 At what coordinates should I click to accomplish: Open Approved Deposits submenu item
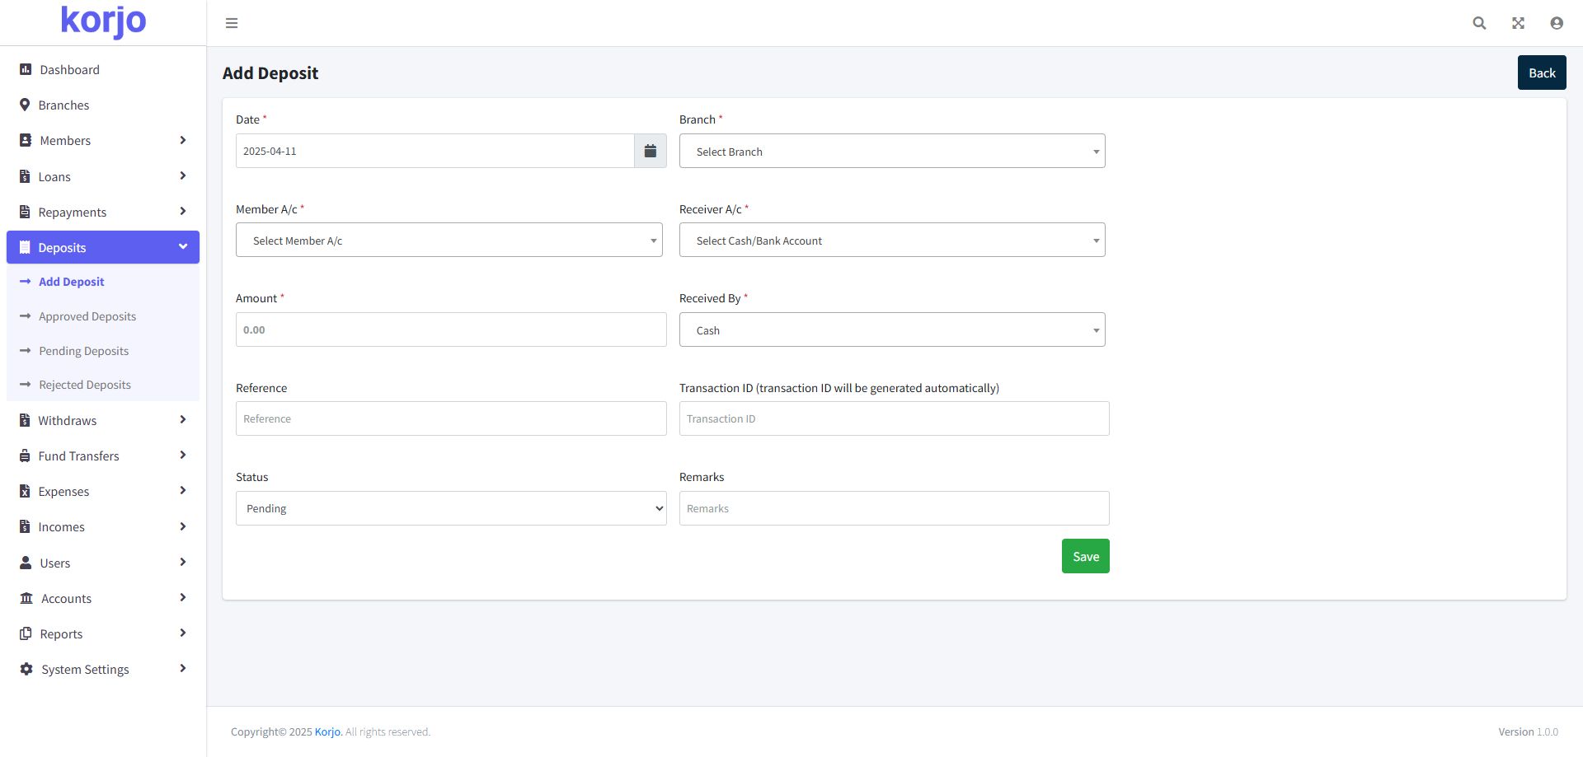pos(87,316)
